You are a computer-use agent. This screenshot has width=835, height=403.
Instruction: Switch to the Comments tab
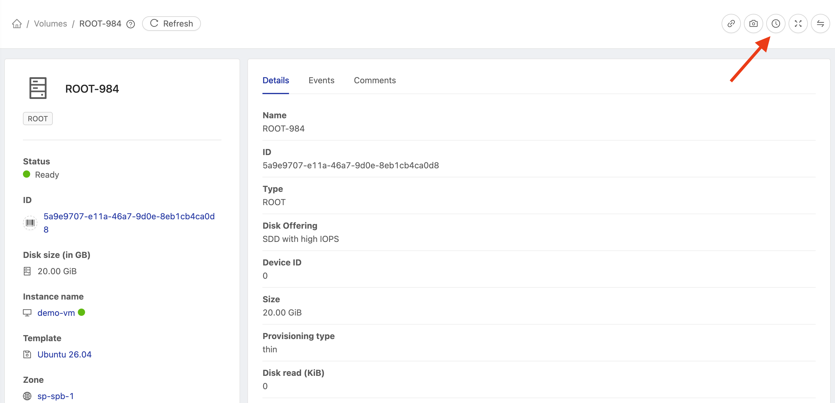(375, 81)
